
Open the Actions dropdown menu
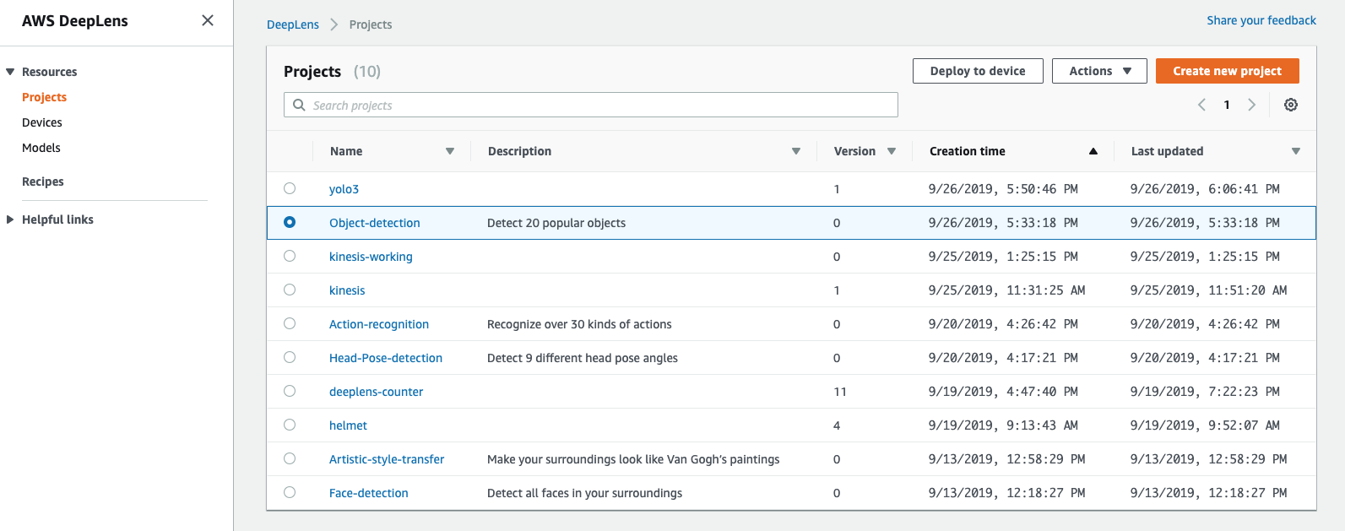pyautogui.click(x=1099, y=71)
